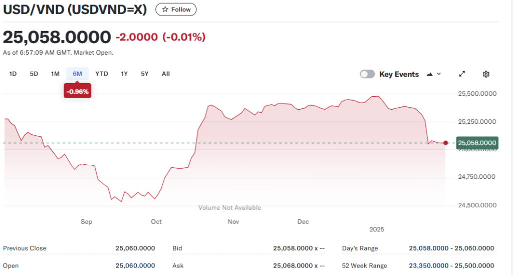Select the All time range

(166, 74)
